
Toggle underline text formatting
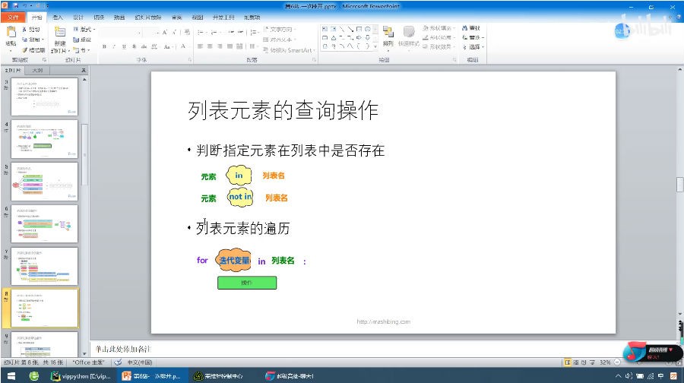tap(124, 46)
